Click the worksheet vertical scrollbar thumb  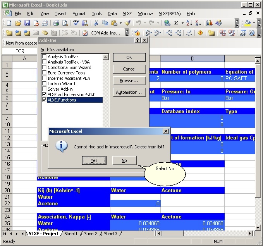pos(258,130)
